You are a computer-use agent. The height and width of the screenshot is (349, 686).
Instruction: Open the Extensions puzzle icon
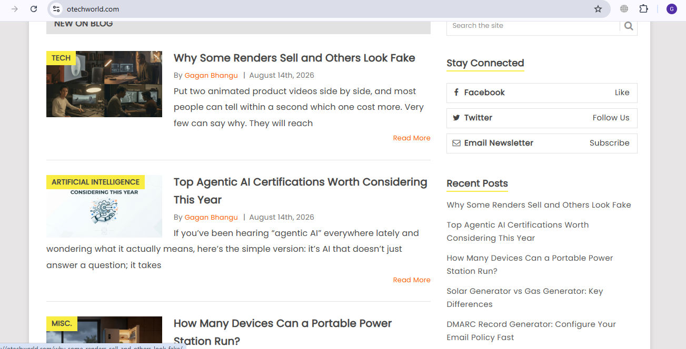pos(643,9)
